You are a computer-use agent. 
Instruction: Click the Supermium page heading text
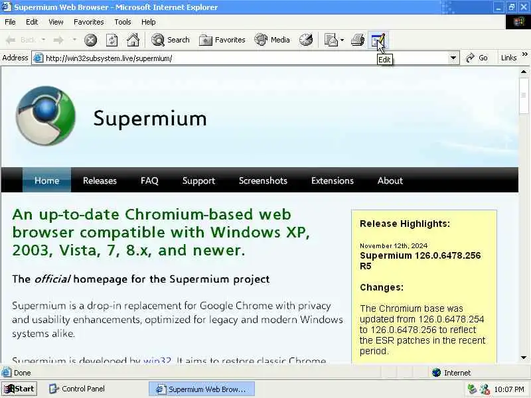click(150, 119)
